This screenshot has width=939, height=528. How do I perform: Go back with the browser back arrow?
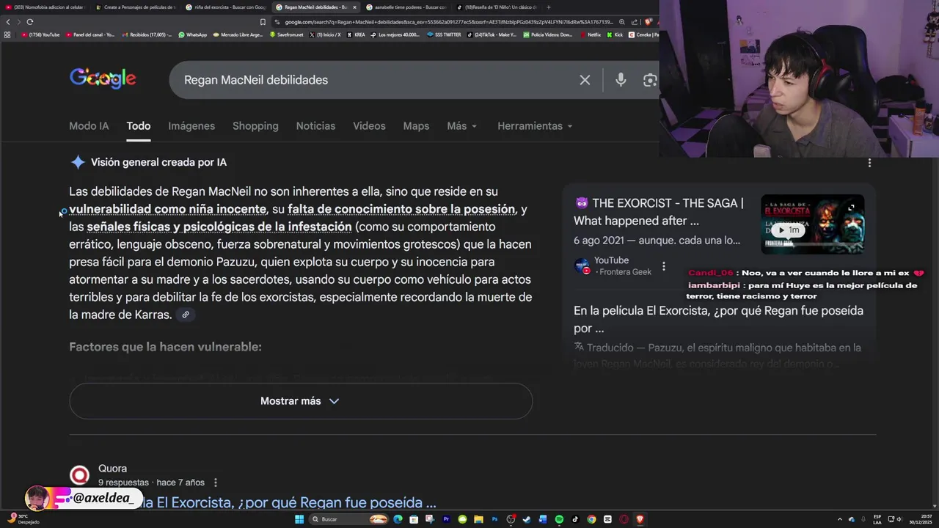coord(8,22)
